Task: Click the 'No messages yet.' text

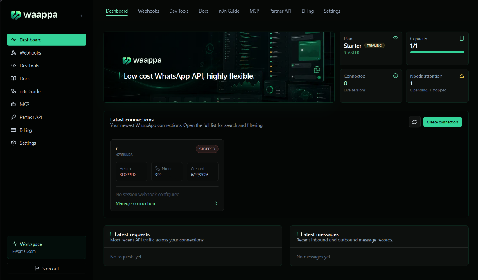Action: pyautogui.click(x=314, y=257)
